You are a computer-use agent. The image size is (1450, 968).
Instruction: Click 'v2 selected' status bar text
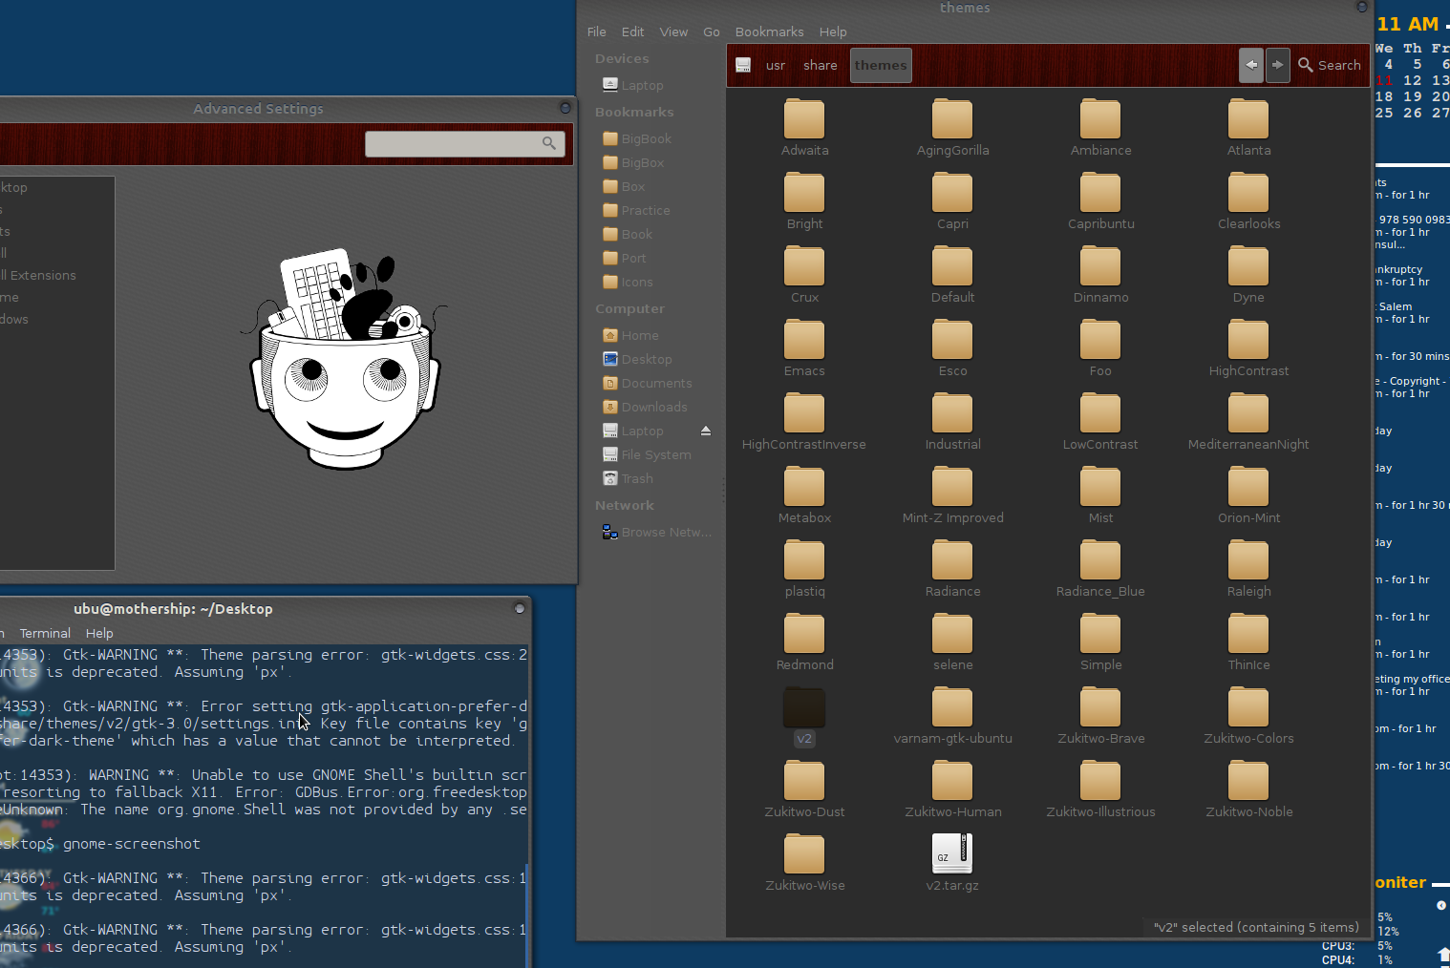pos(1256,928)
